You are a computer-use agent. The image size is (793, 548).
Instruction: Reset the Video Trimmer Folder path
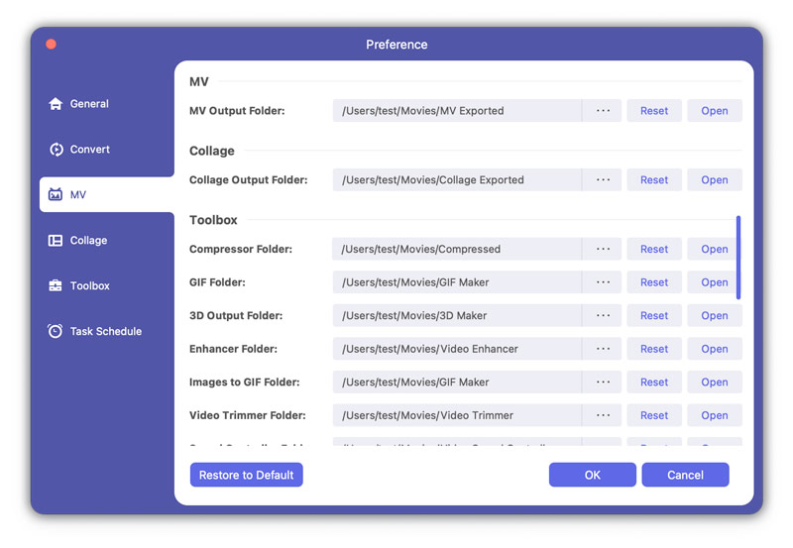click(653, 415)
